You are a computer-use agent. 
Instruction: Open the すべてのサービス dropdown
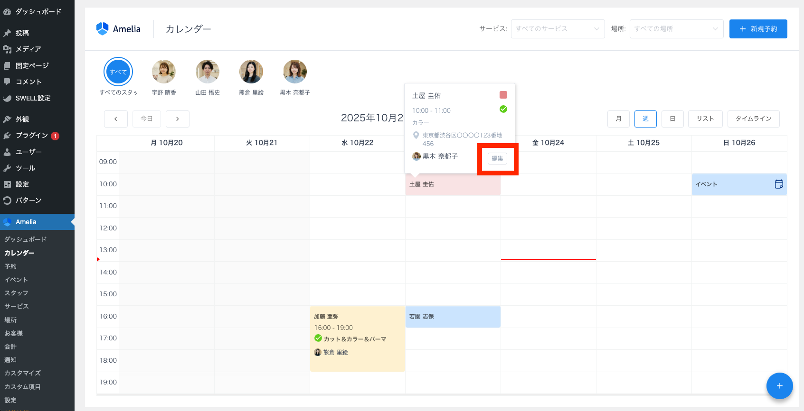pos(558,29)
